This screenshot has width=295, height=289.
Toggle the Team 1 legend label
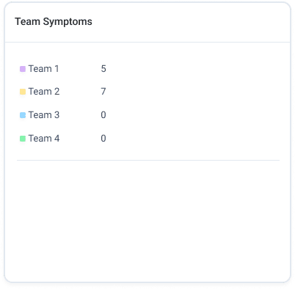[43, 69]
